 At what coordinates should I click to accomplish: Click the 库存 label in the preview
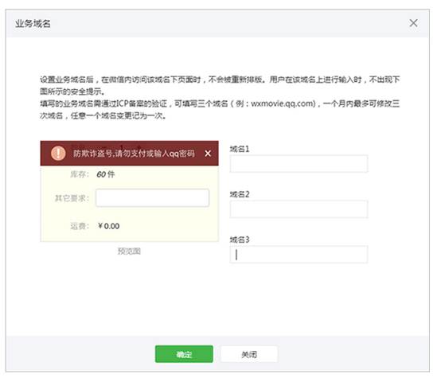[x=80, y=174]
